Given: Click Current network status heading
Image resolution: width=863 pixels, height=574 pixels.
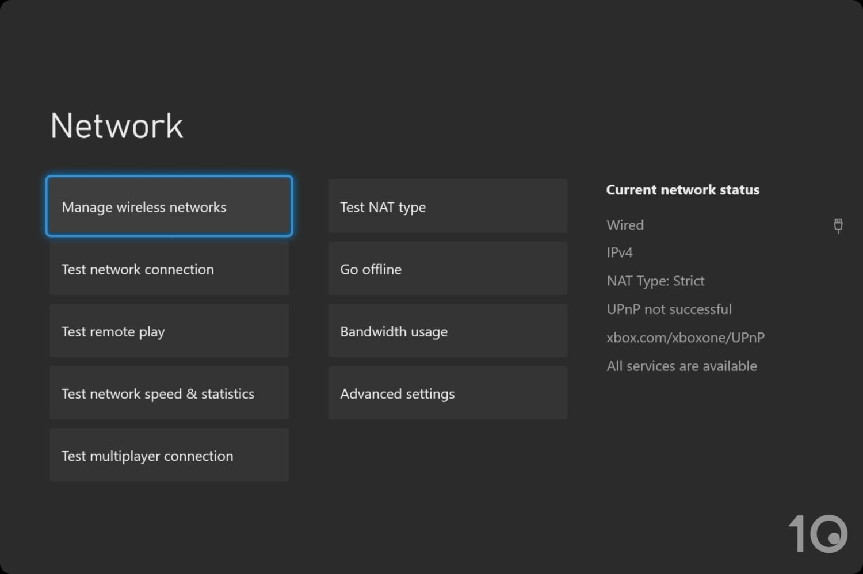Looking at the screenshot, I should 683,190.
